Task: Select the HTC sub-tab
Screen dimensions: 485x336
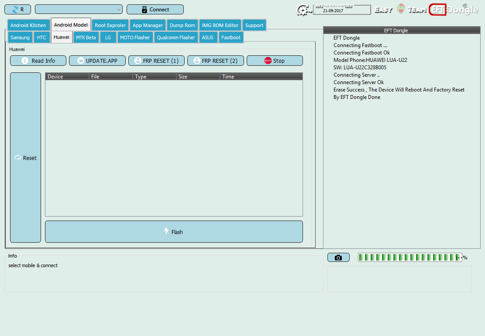Action: coord(41,37)
